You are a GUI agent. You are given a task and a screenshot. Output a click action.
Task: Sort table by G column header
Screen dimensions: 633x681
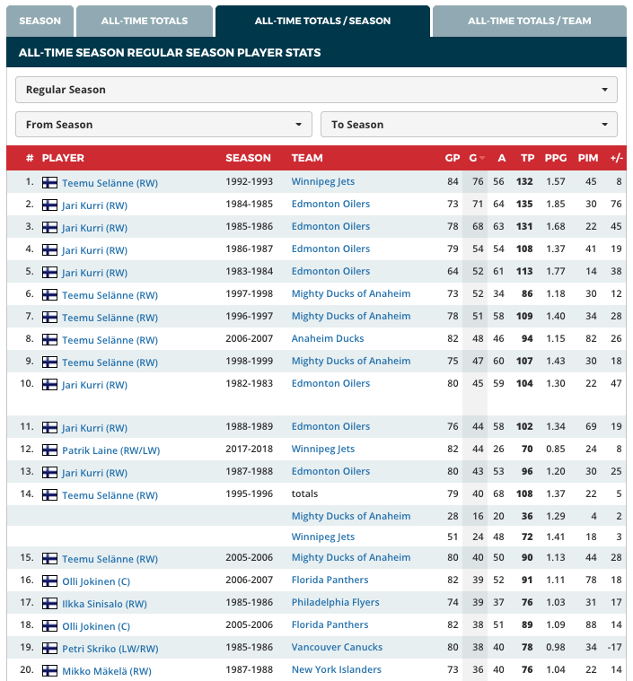coord(477,158)
